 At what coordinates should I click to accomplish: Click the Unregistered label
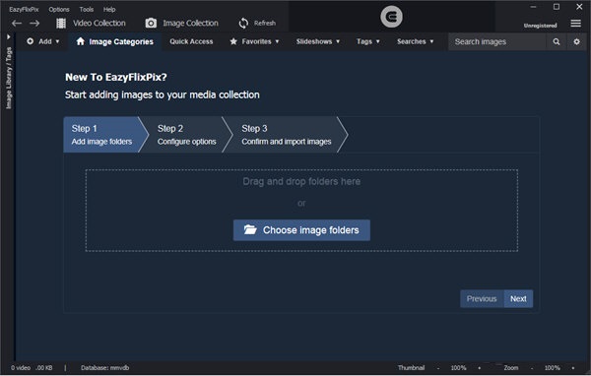[540, 26]
